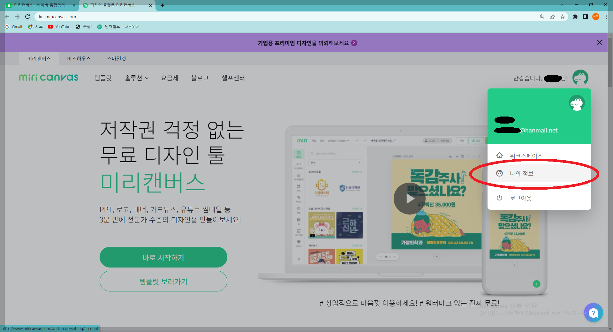613x332 pixels.
Task: Open 쿠팡! bookmark
Action: click(84, 26)
